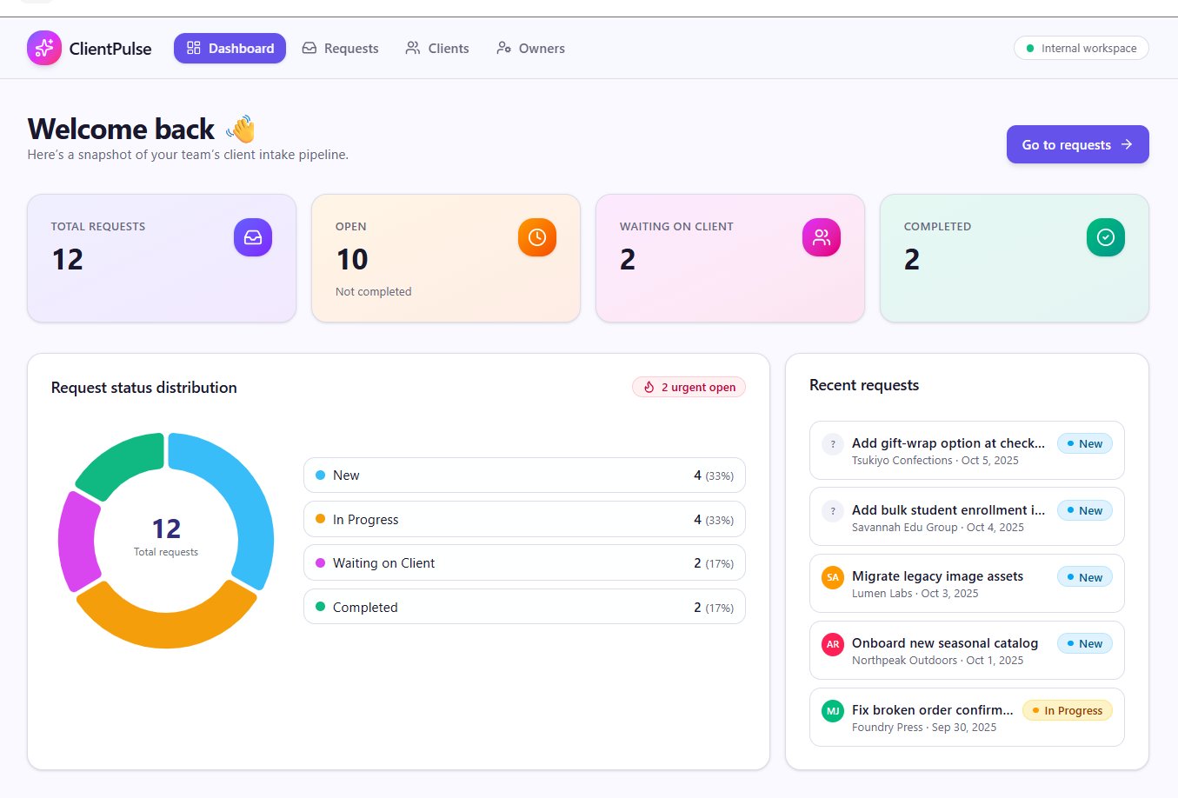Click the '12 Total requests' donut center label
1178x798 pixels.
tap(166, 536)
